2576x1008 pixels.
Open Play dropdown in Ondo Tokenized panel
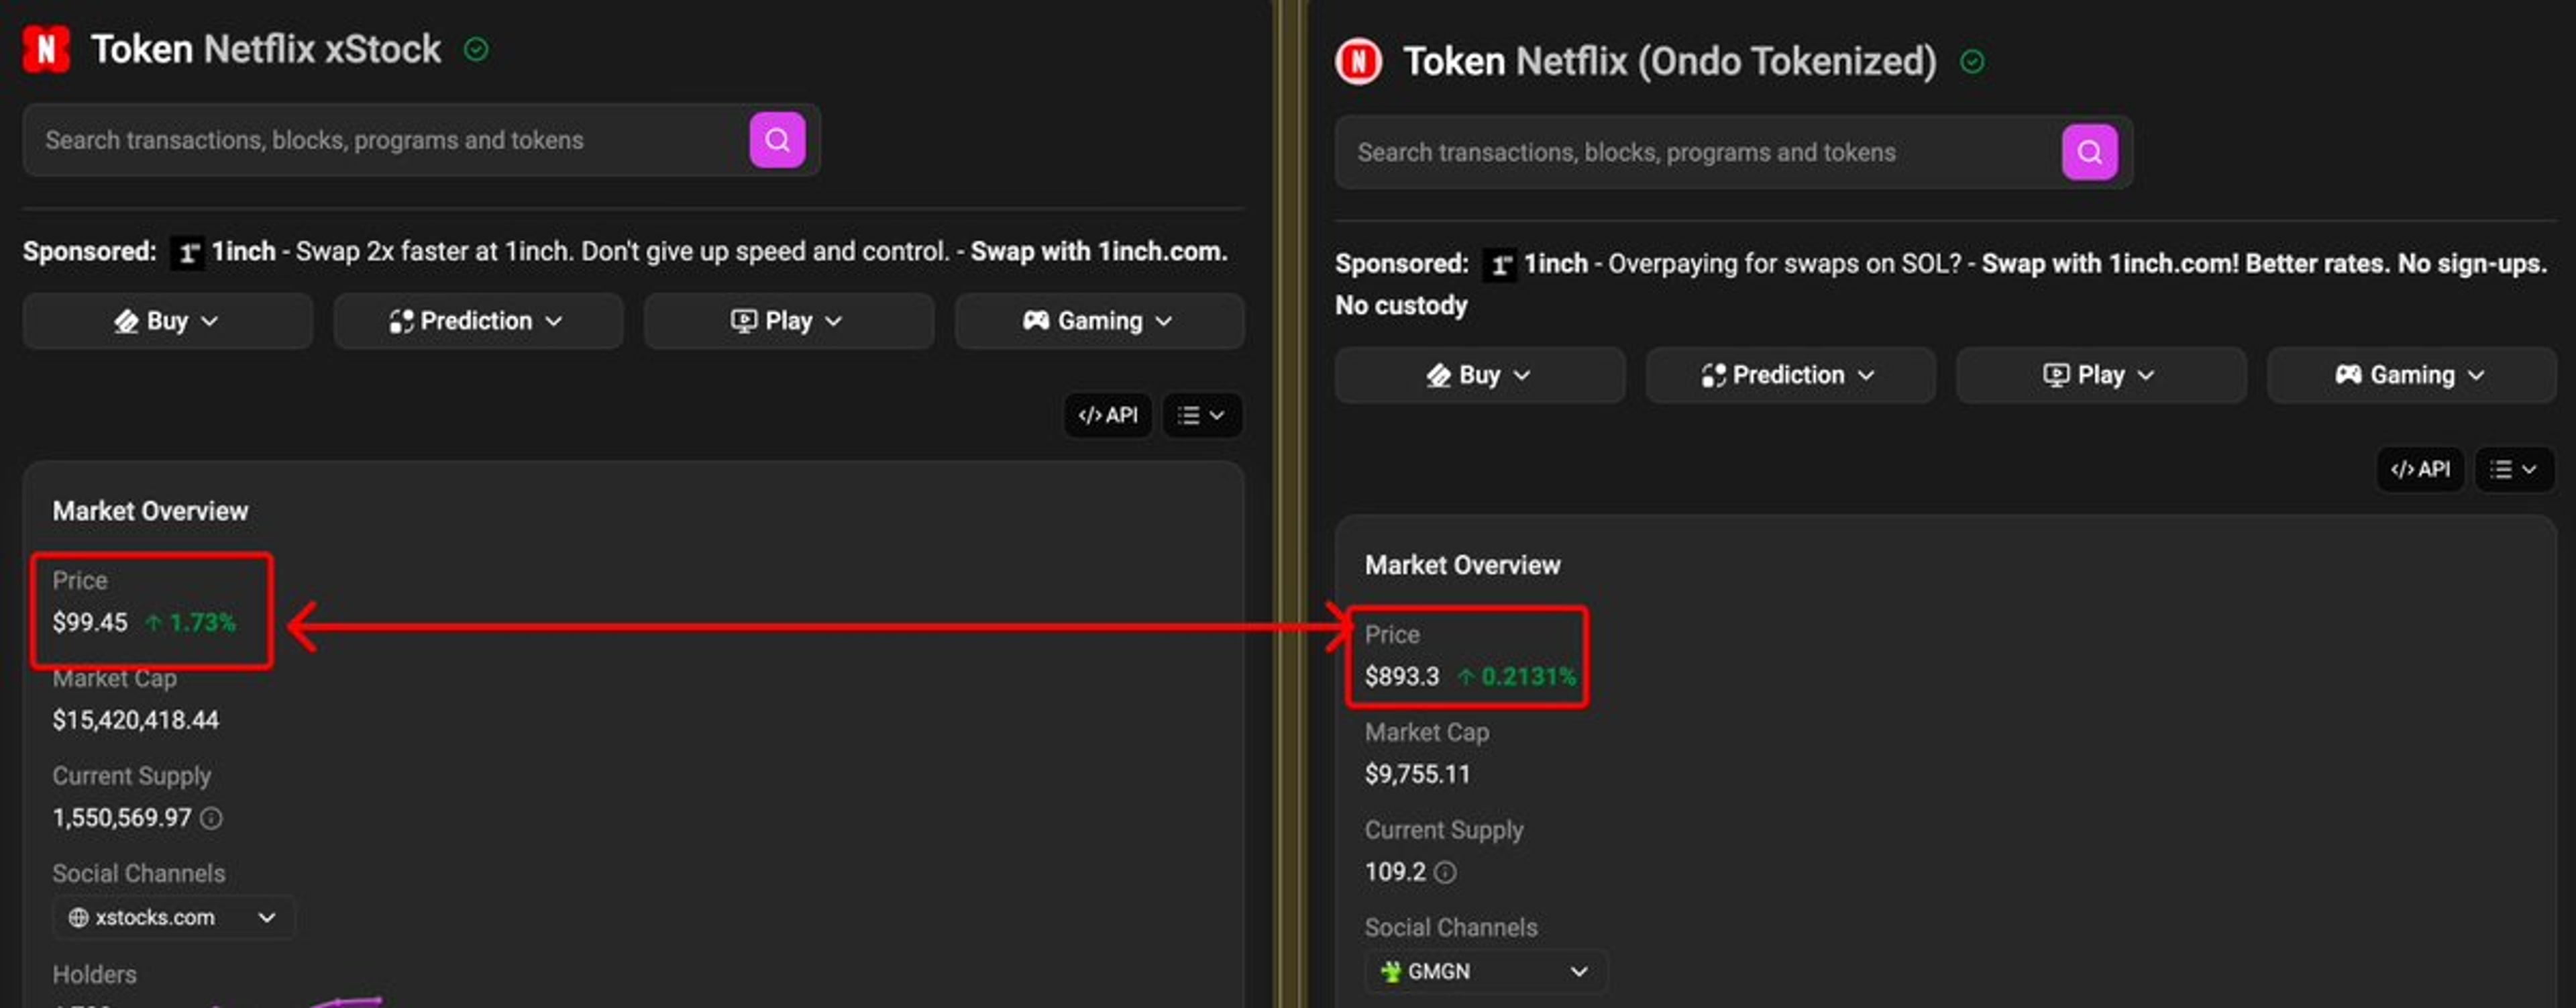click(2101, 375)
